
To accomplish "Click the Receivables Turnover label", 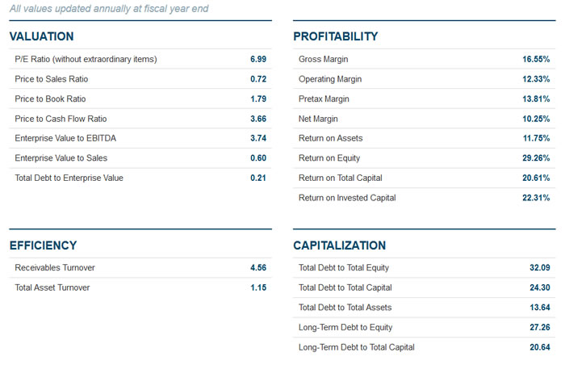I will pos(55,267).
